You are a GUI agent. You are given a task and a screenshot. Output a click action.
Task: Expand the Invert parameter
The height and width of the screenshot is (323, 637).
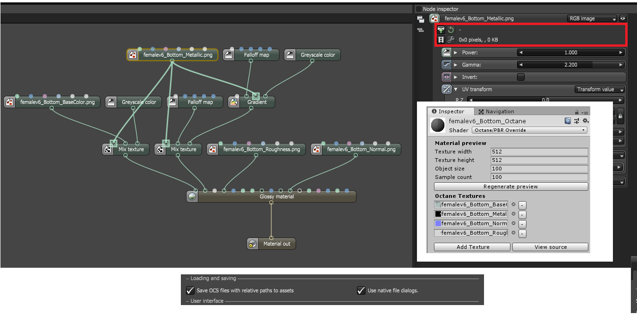pyautogui.click(x=456, y=77)
